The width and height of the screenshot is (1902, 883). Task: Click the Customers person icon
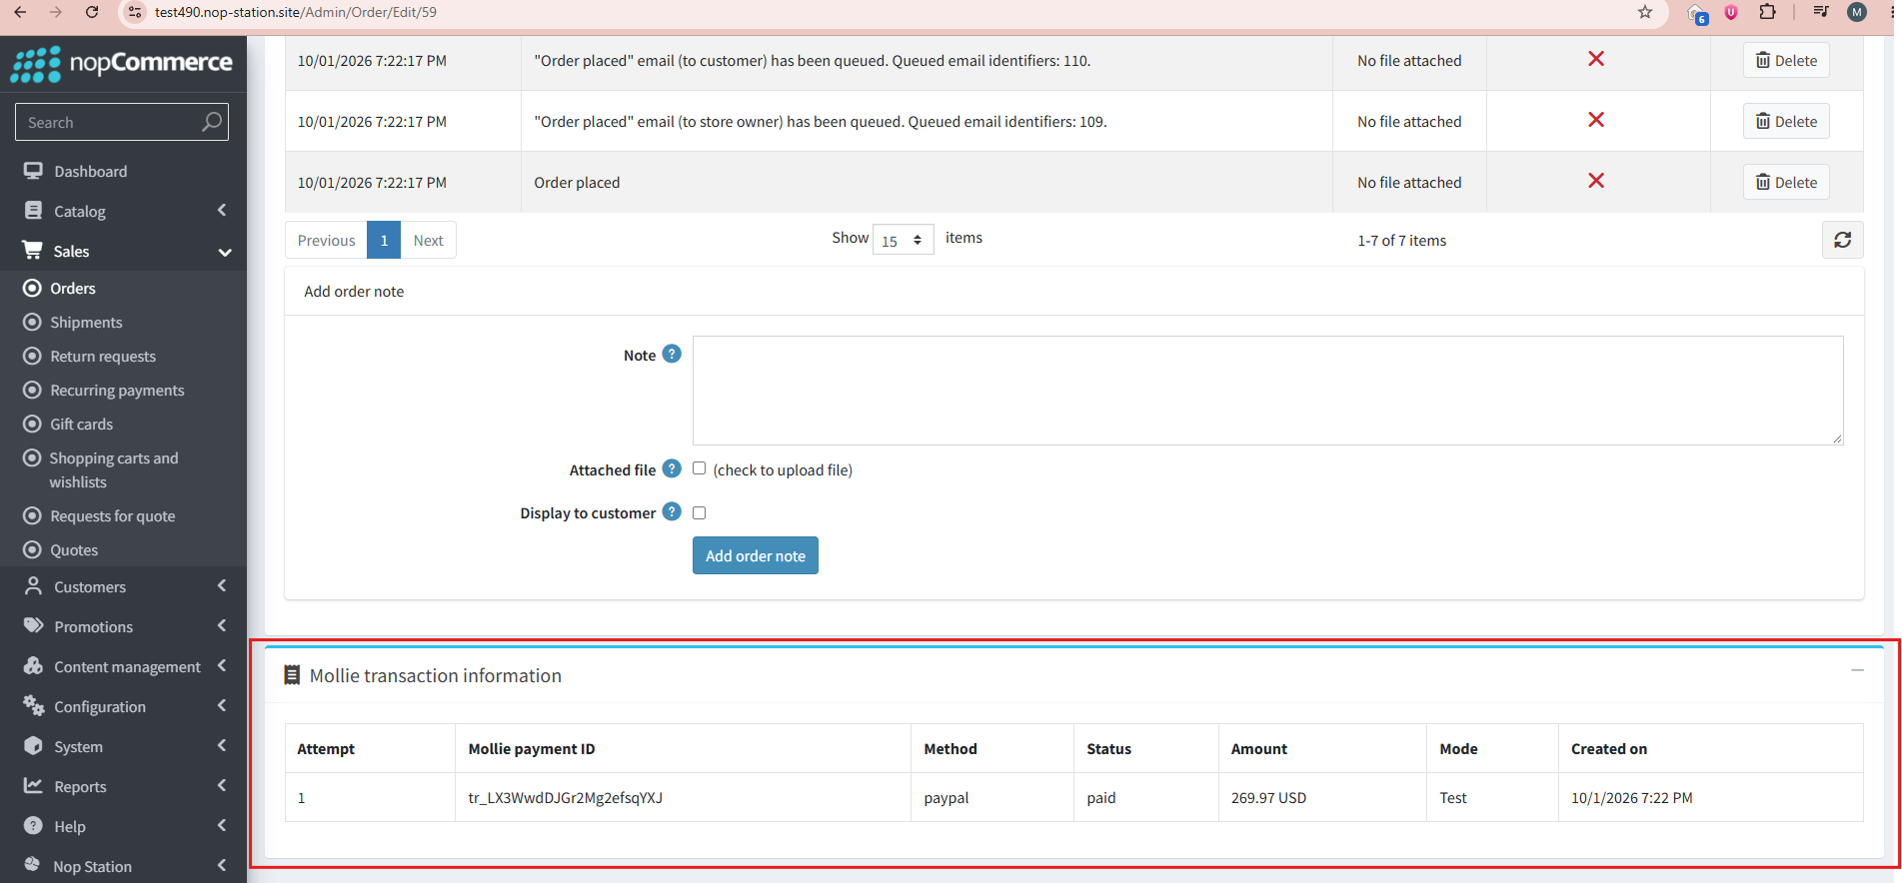(33, 586)
